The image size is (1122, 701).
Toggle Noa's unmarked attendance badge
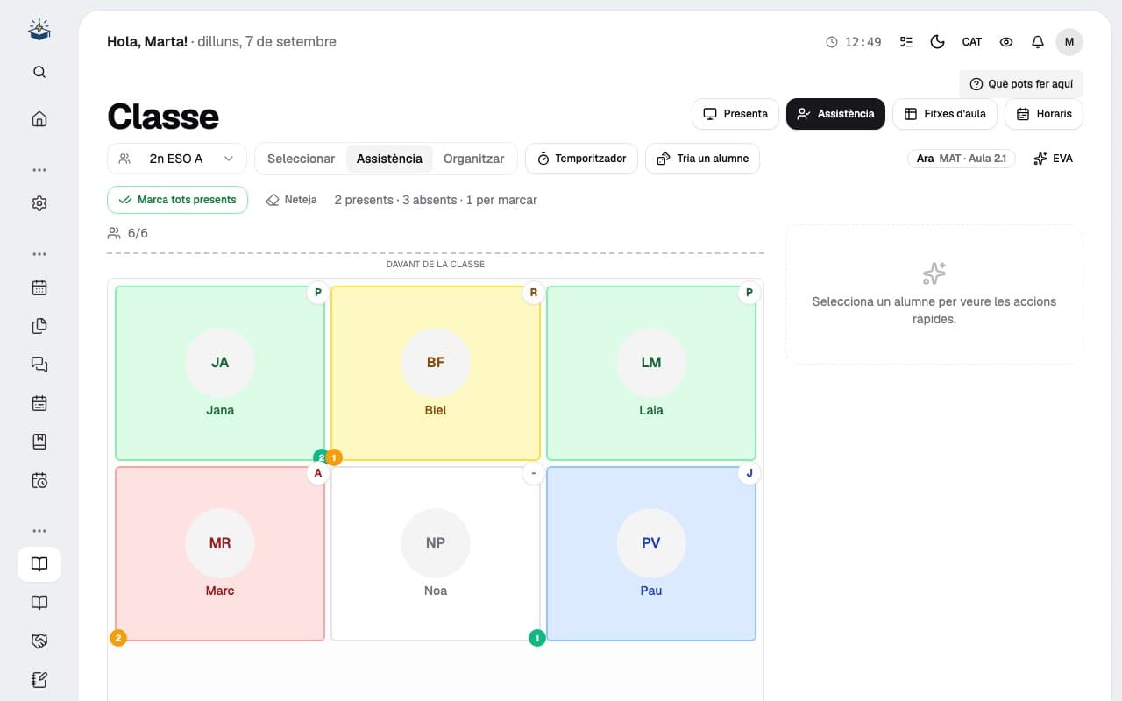[x=533, y=473]
